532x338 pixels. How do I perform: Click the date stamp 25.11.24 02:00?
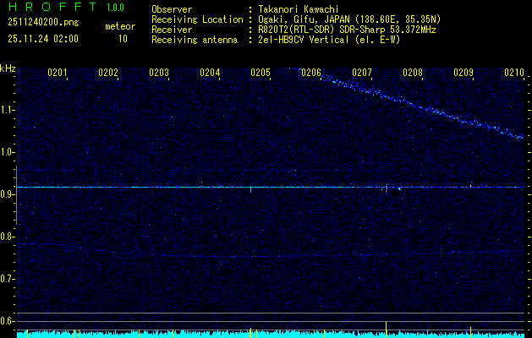click(x=43, y=39)
